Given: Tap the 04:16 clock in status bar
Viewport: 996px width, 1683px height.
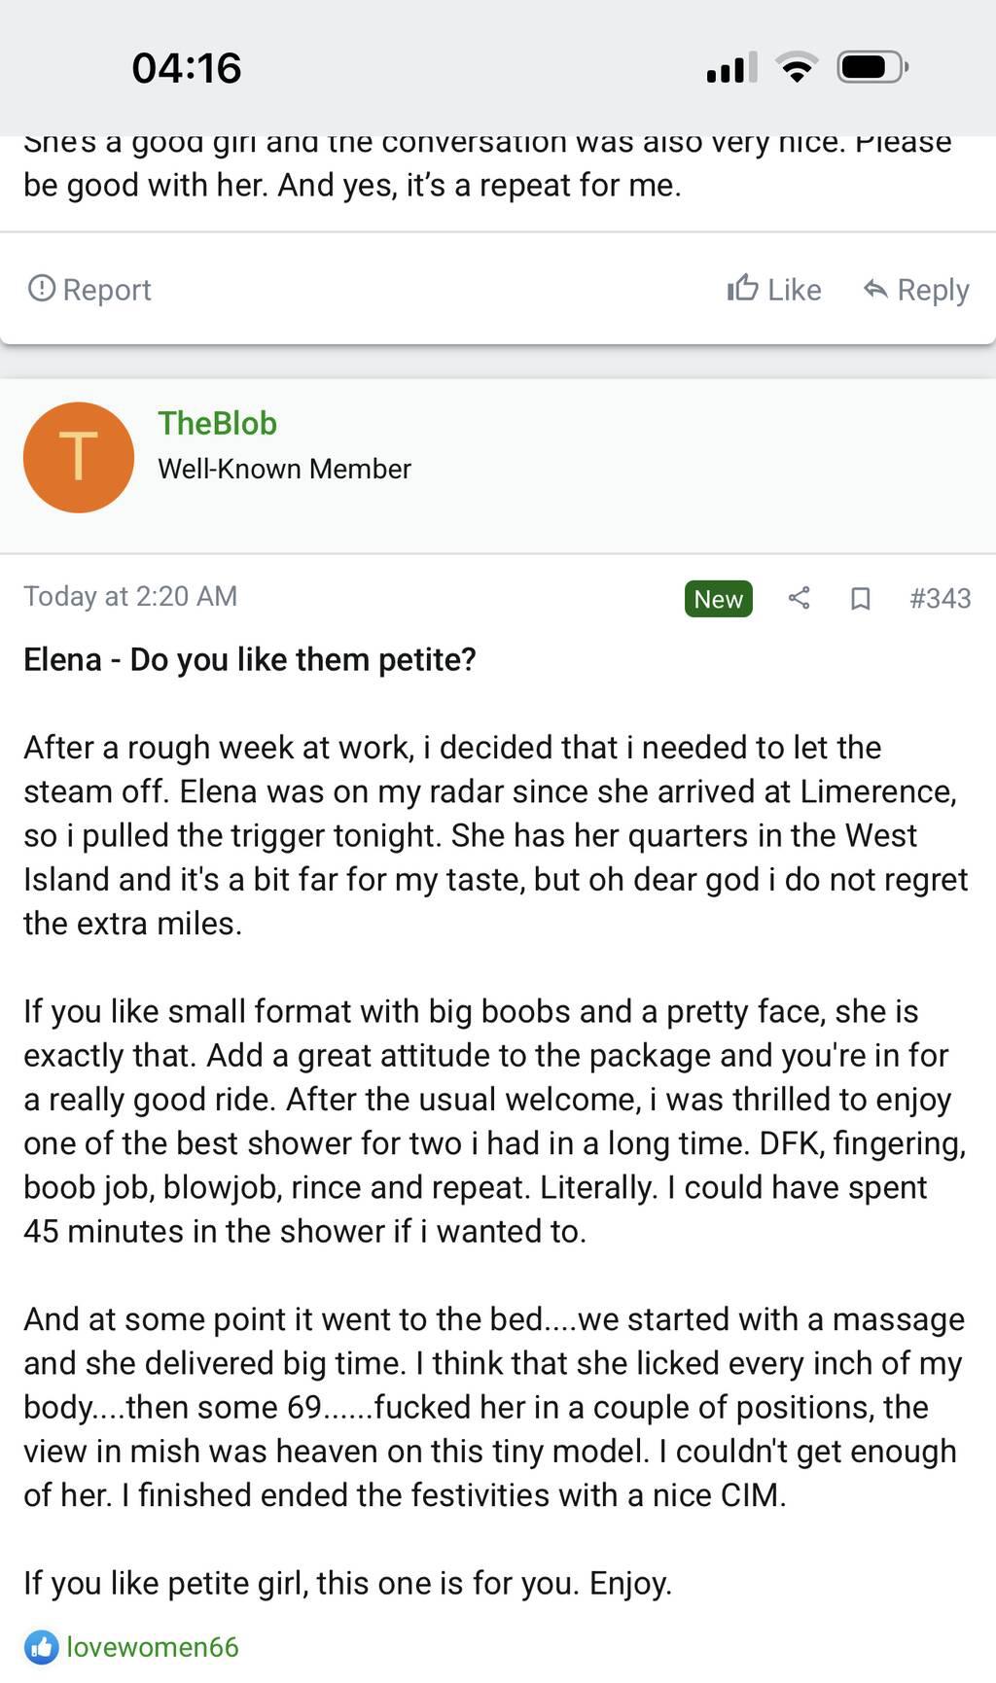Looking at the screenshot, I should coord(187,68).
